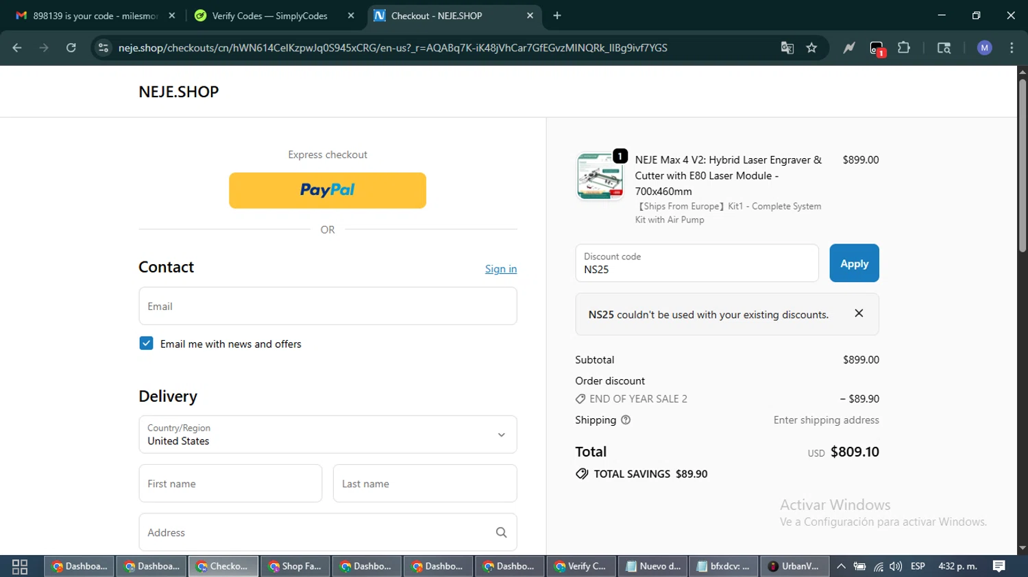This screenshot has width=1028, height=577.
Task: Click the side panel search icon
Action: [x=944, y=48]
